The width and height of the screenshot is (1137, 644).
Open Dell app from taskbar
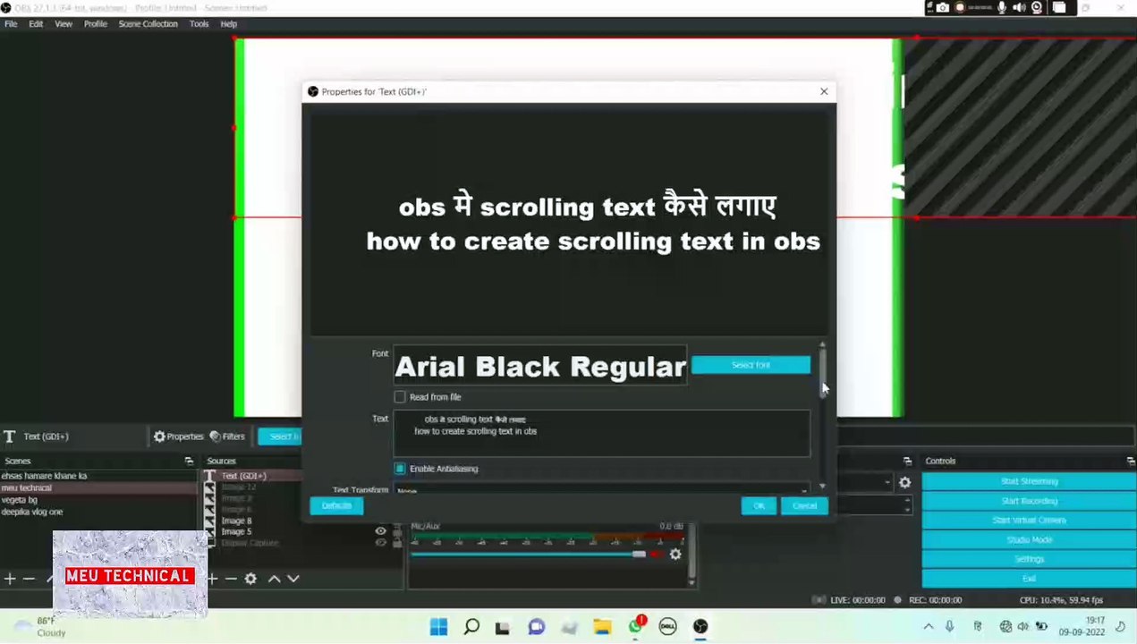(x=667, y=627)
